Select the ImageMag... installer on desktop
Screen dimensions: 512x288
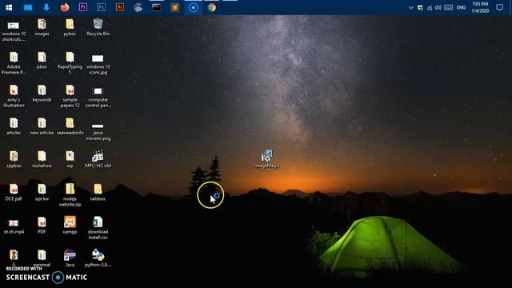tap(266, 160)
